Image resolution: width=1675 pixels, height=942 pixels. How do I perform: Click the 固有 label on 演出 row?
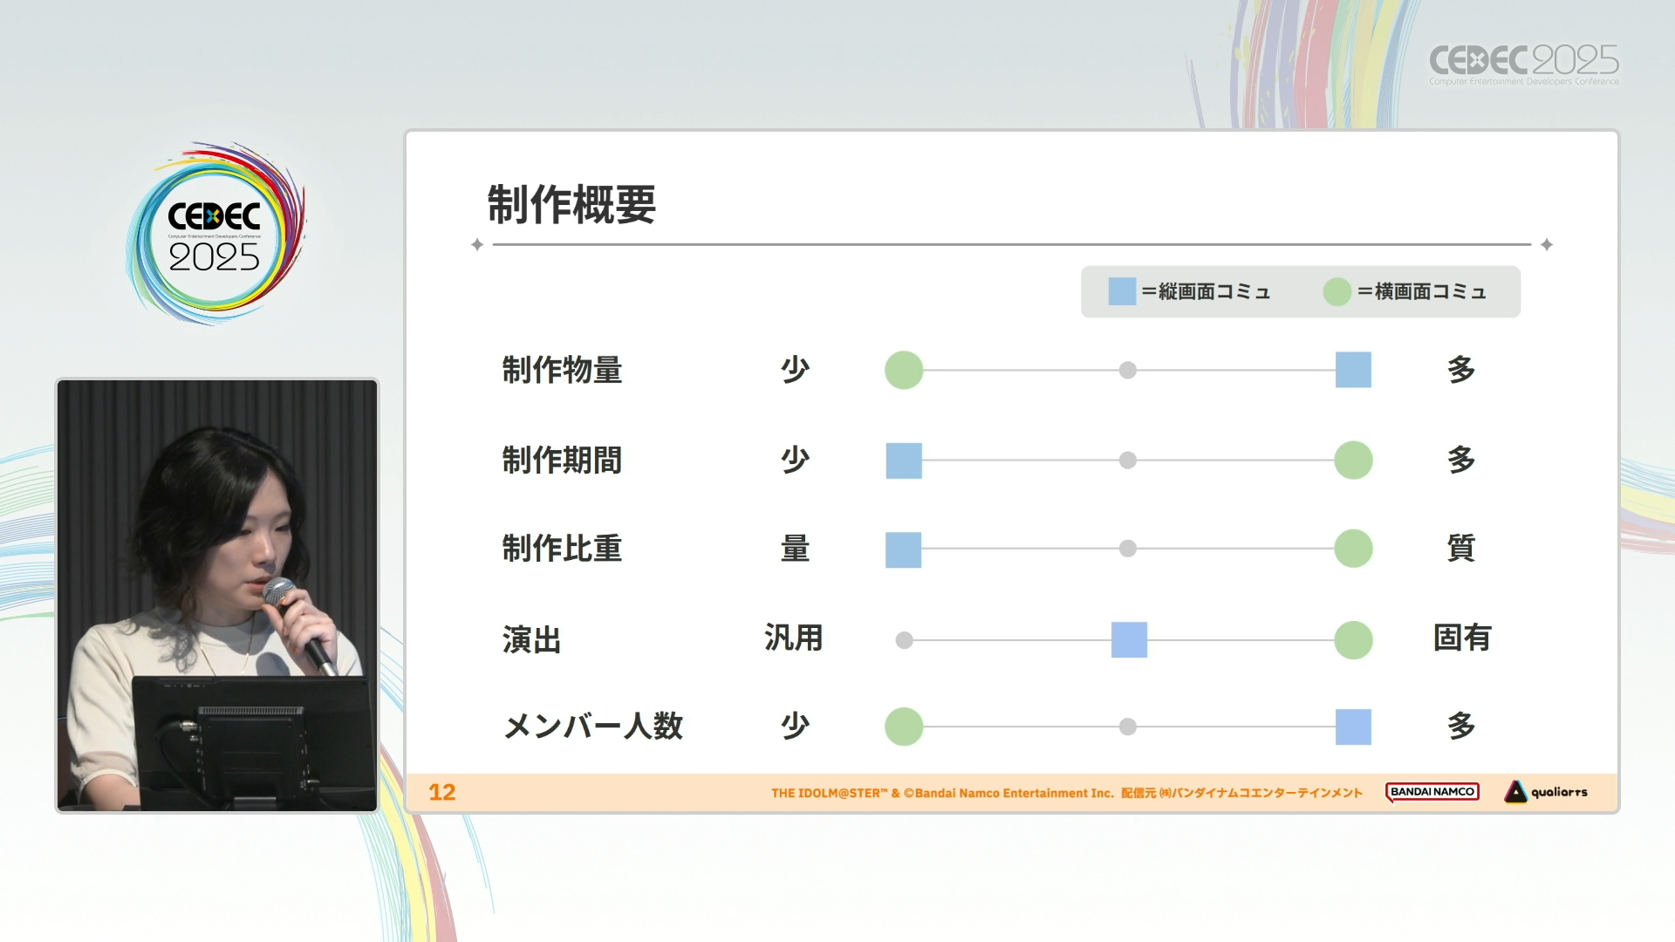[x=1462, y=638]
